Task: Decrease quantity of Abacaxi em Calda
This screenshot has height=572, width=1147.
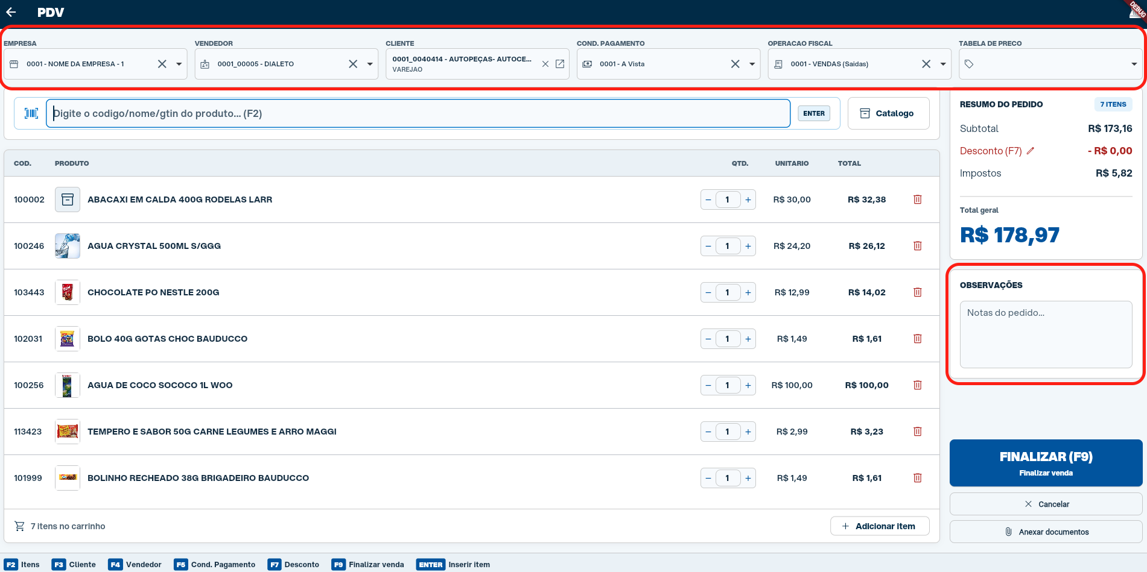Action: (708, 200)
